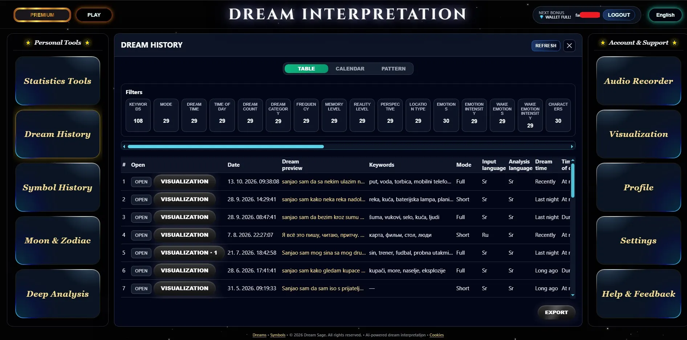Open the Mode filter
Screen dimensions: 687x340
click(166, 115)
